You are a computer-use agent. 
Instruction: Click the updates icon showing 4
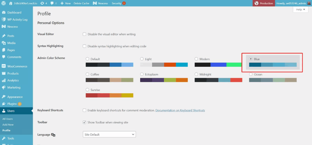pos(42,3)
